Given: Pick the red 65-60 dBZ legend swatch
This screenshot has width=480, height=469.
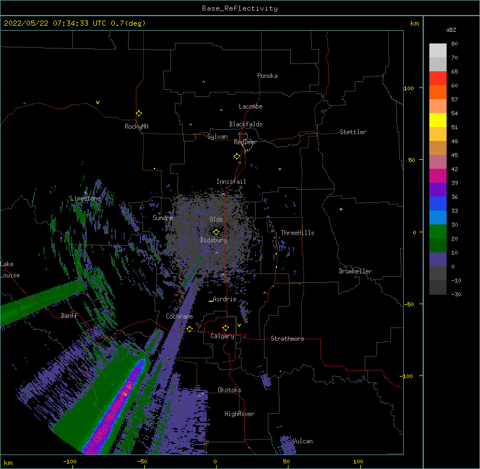Looking at the screenshot, I should [438, 79].
